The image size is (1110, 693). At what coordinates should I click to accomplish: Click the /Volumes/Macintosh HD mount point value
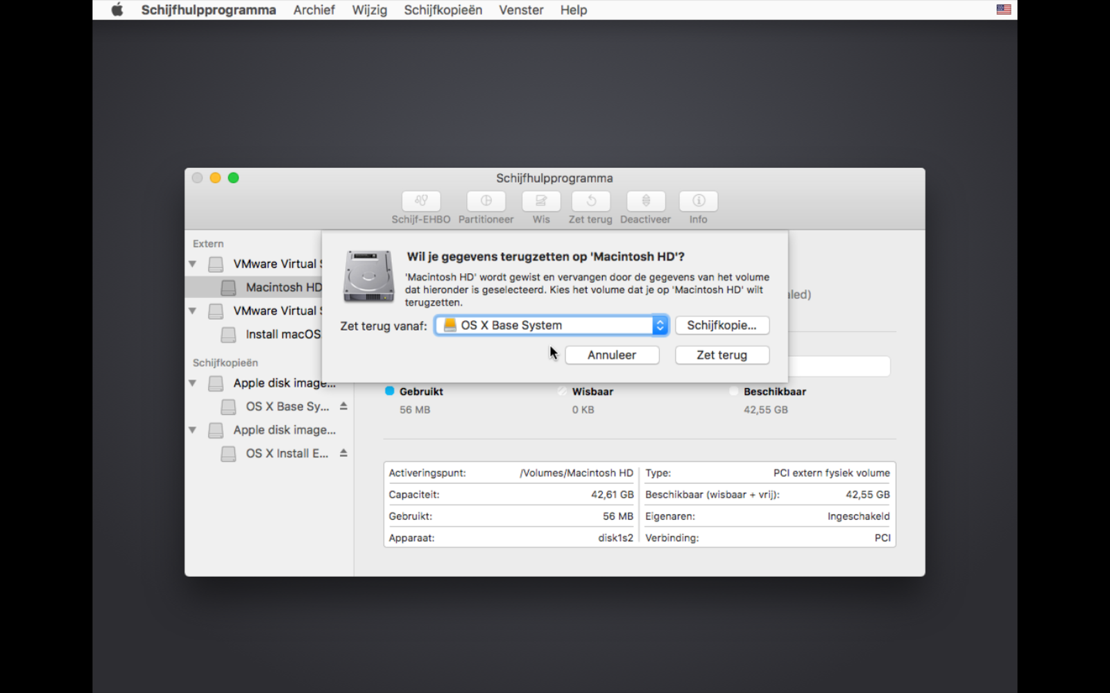tap(577, 473)
